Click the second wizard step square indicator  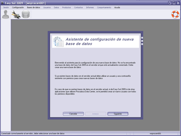(x=142, y=41)
